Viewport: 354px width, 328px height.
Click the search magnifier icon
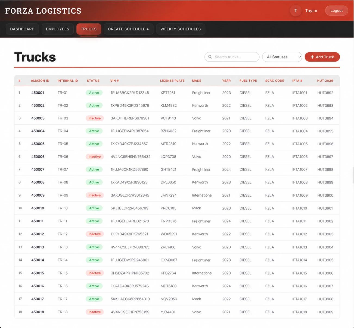pyautogui.click(x=210, y=57)
